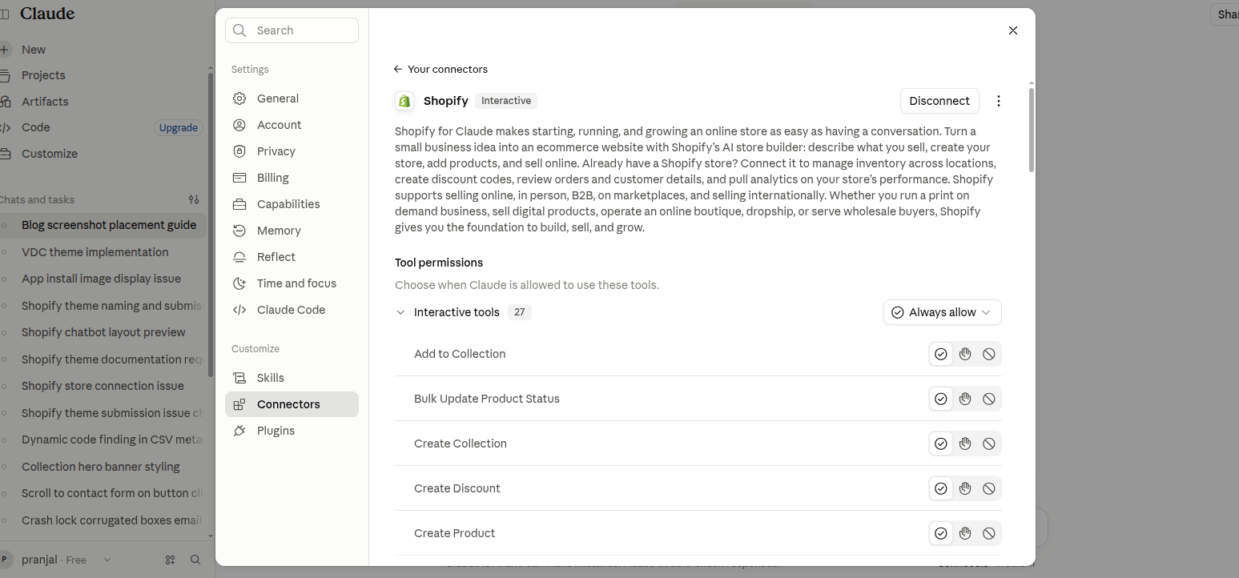Screen dimensions: 1239x578
Task: Set Create Product to always allow
Action: [941, 533]
